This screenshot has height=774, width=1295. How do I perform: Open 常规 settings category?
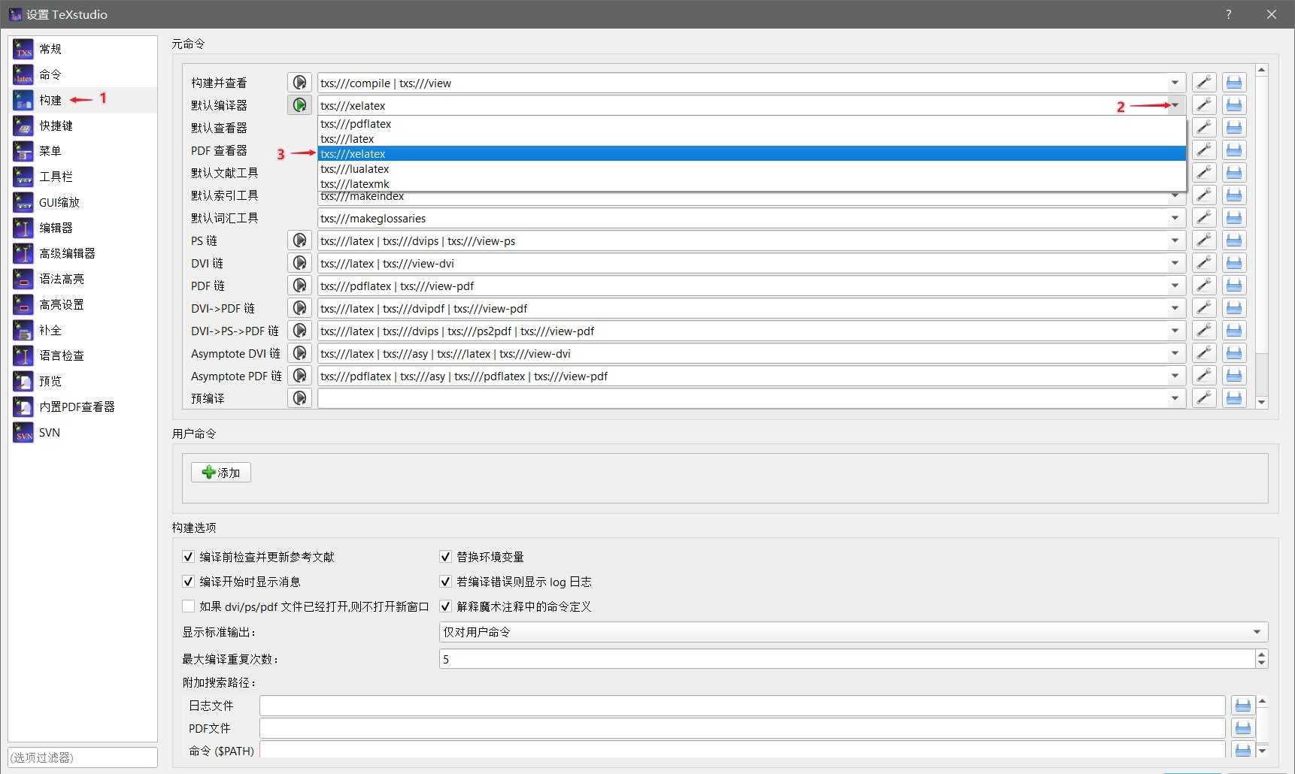(83, 49)
